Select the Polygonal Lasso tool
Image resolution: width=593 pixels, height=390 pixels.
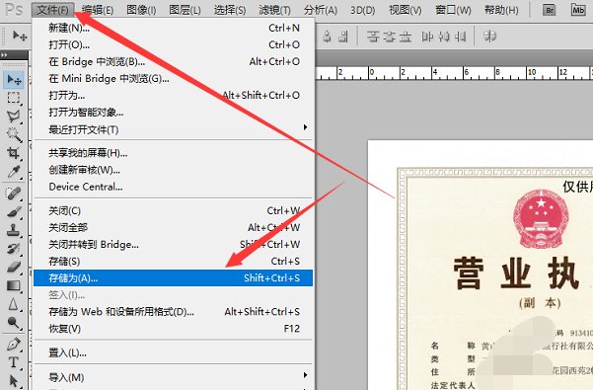(15, 117)
